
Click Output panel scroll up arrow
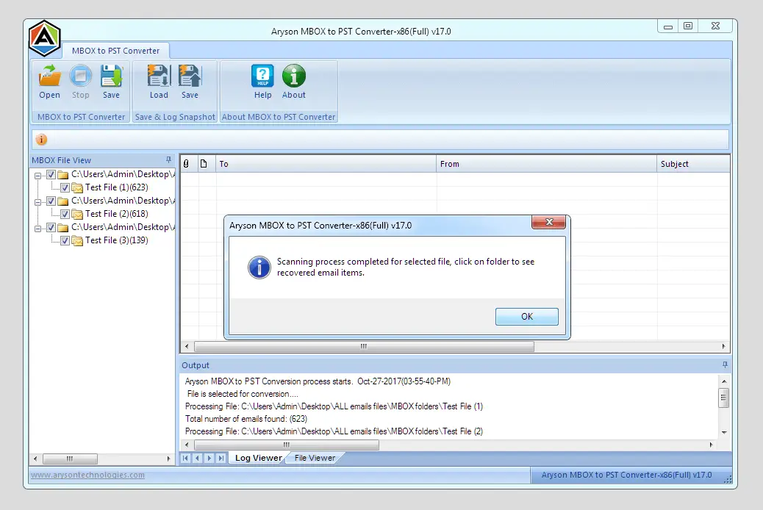(x=724, y=381)
